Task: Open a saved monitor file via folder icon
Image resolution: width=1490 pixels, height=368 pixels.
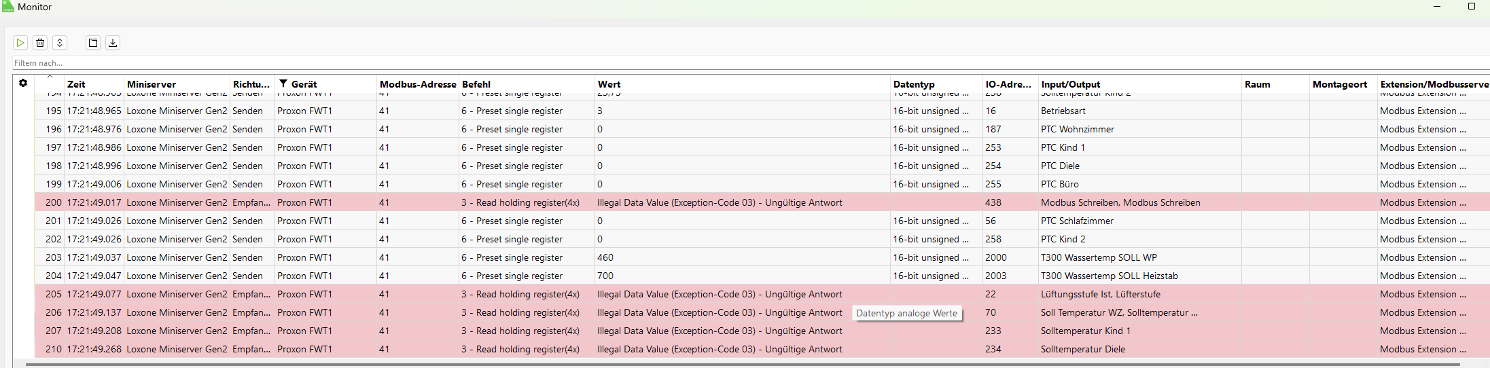Action: tap(93, 43)
